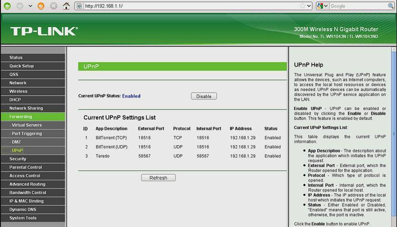This screenshot has height=227, width=397.
Task: Click the browser Stop loading icon
Action: [53, 6]
